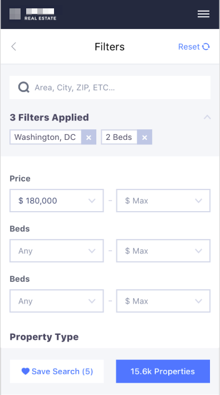Open the second Beds Any dropdown
Viewport: 220px width, 395px height.
coord(57,301)
